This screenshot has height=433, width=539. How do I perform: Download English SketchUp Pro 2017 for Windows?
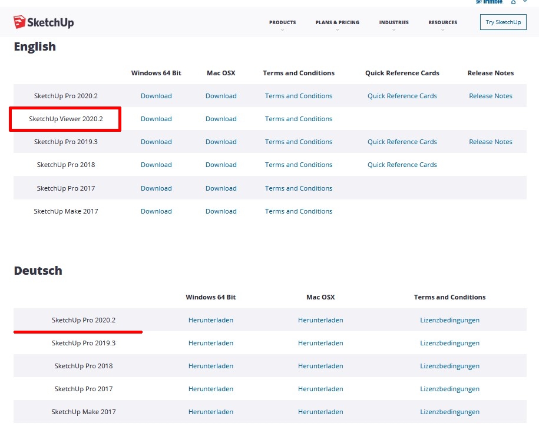click(156, 188)
